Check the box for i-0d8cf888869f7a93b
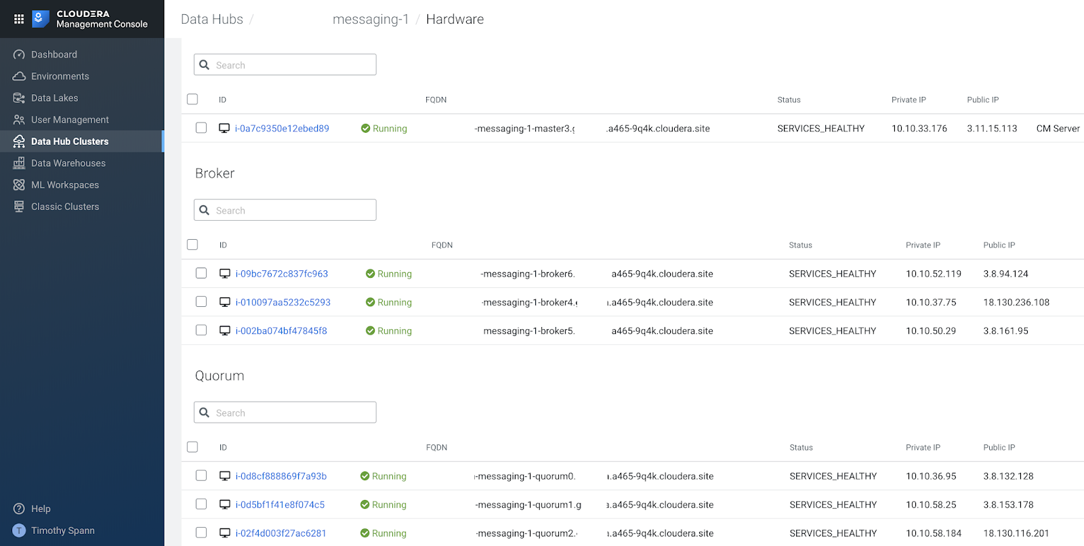This screenshot has height=546, width=1084. coord(201,476)
